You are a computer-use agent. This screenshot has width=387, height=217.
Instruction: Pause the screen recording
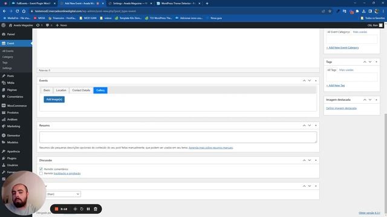point(88,209)
